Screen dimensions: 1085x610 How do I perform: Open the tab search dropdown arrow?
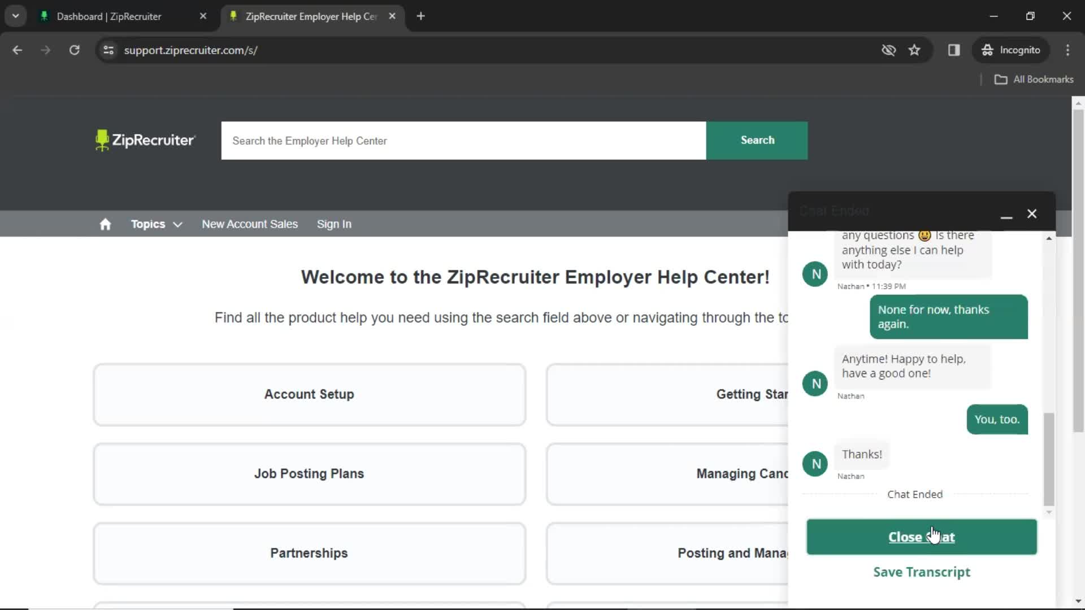pyautogui.click(x=16, y=16)
